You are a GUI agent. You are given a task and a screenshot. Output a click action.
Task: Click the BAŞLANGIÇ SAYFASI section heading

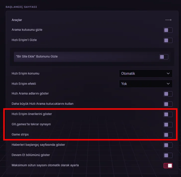(x=21, y=7)
